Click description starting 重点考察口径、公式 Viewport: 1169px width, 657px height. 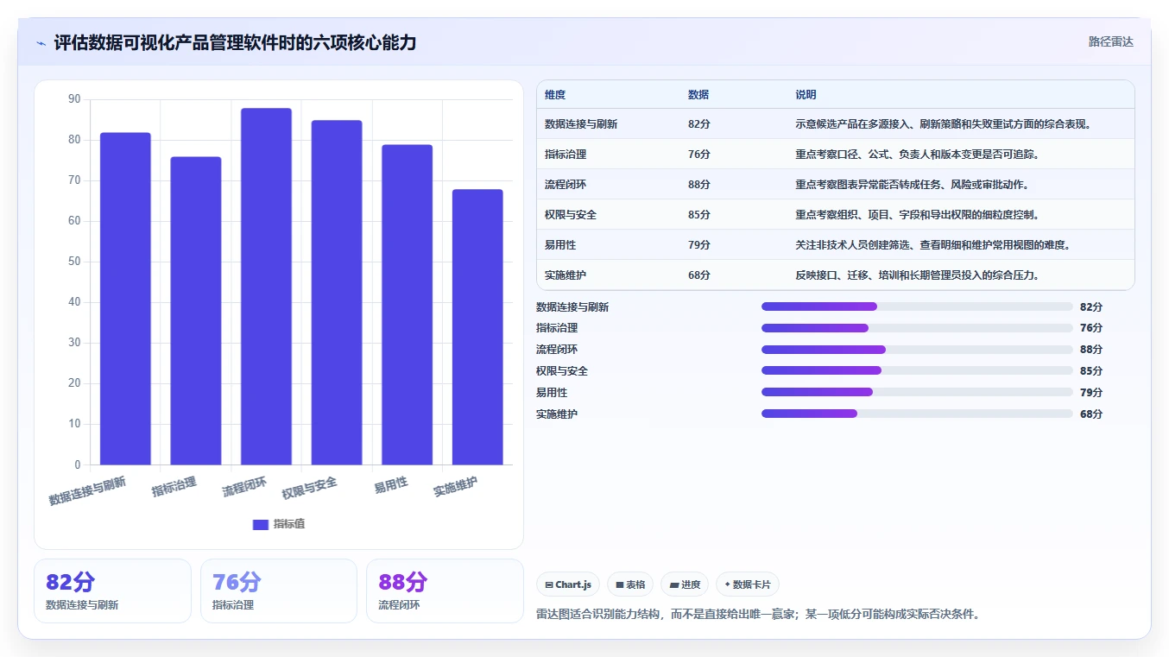917,155
